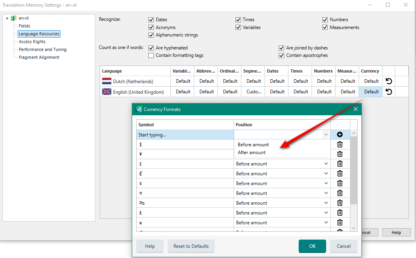Image resolution: width=416 pixels, height=258 pixels.
Task: Open the Position dropdown for £ symbol
Action: click(326, 164)
